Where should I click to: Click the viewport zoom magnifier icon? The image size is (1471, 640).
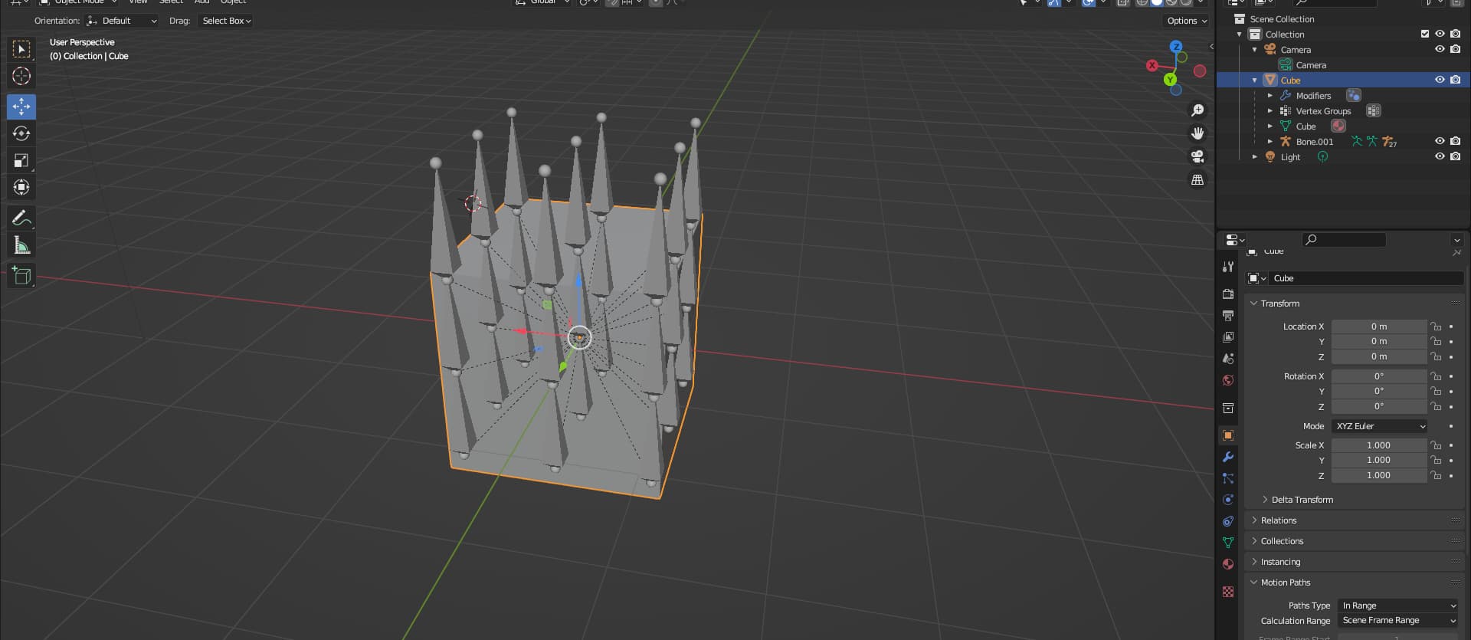(x=1197, y=110)
